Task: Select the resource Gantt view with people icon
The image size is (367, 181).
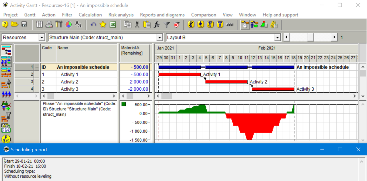Action: 6,61
